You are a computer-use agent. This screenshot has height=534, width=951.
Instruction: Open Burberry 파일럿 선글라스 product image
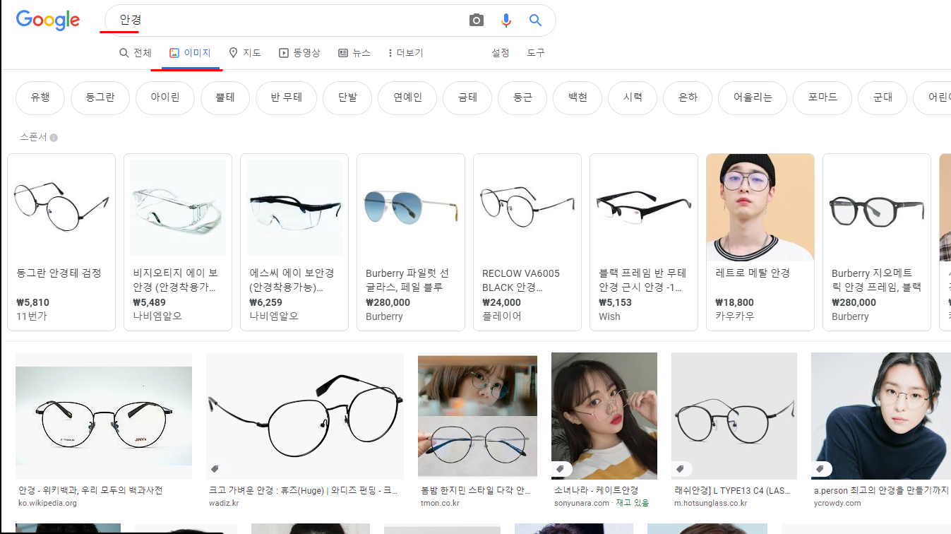coord(411,208)
